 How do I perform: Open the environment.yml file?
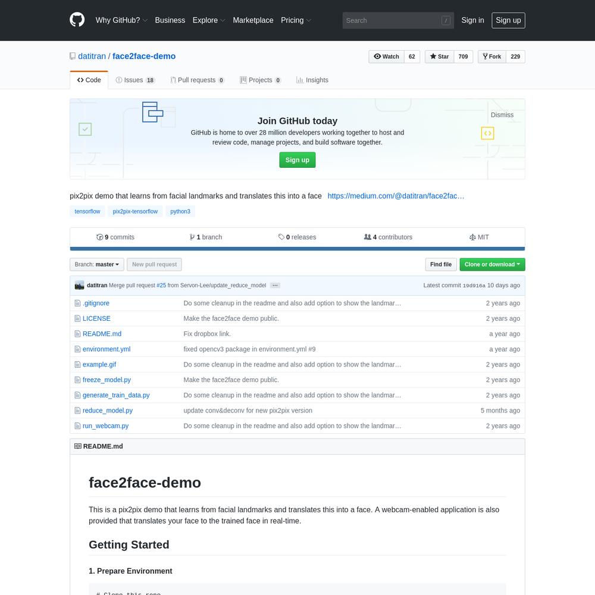tap(107, 349)
